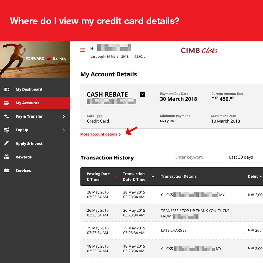Open the hamburger menu icon
Screen dimensions: 263x263
(x=83, y=50)
